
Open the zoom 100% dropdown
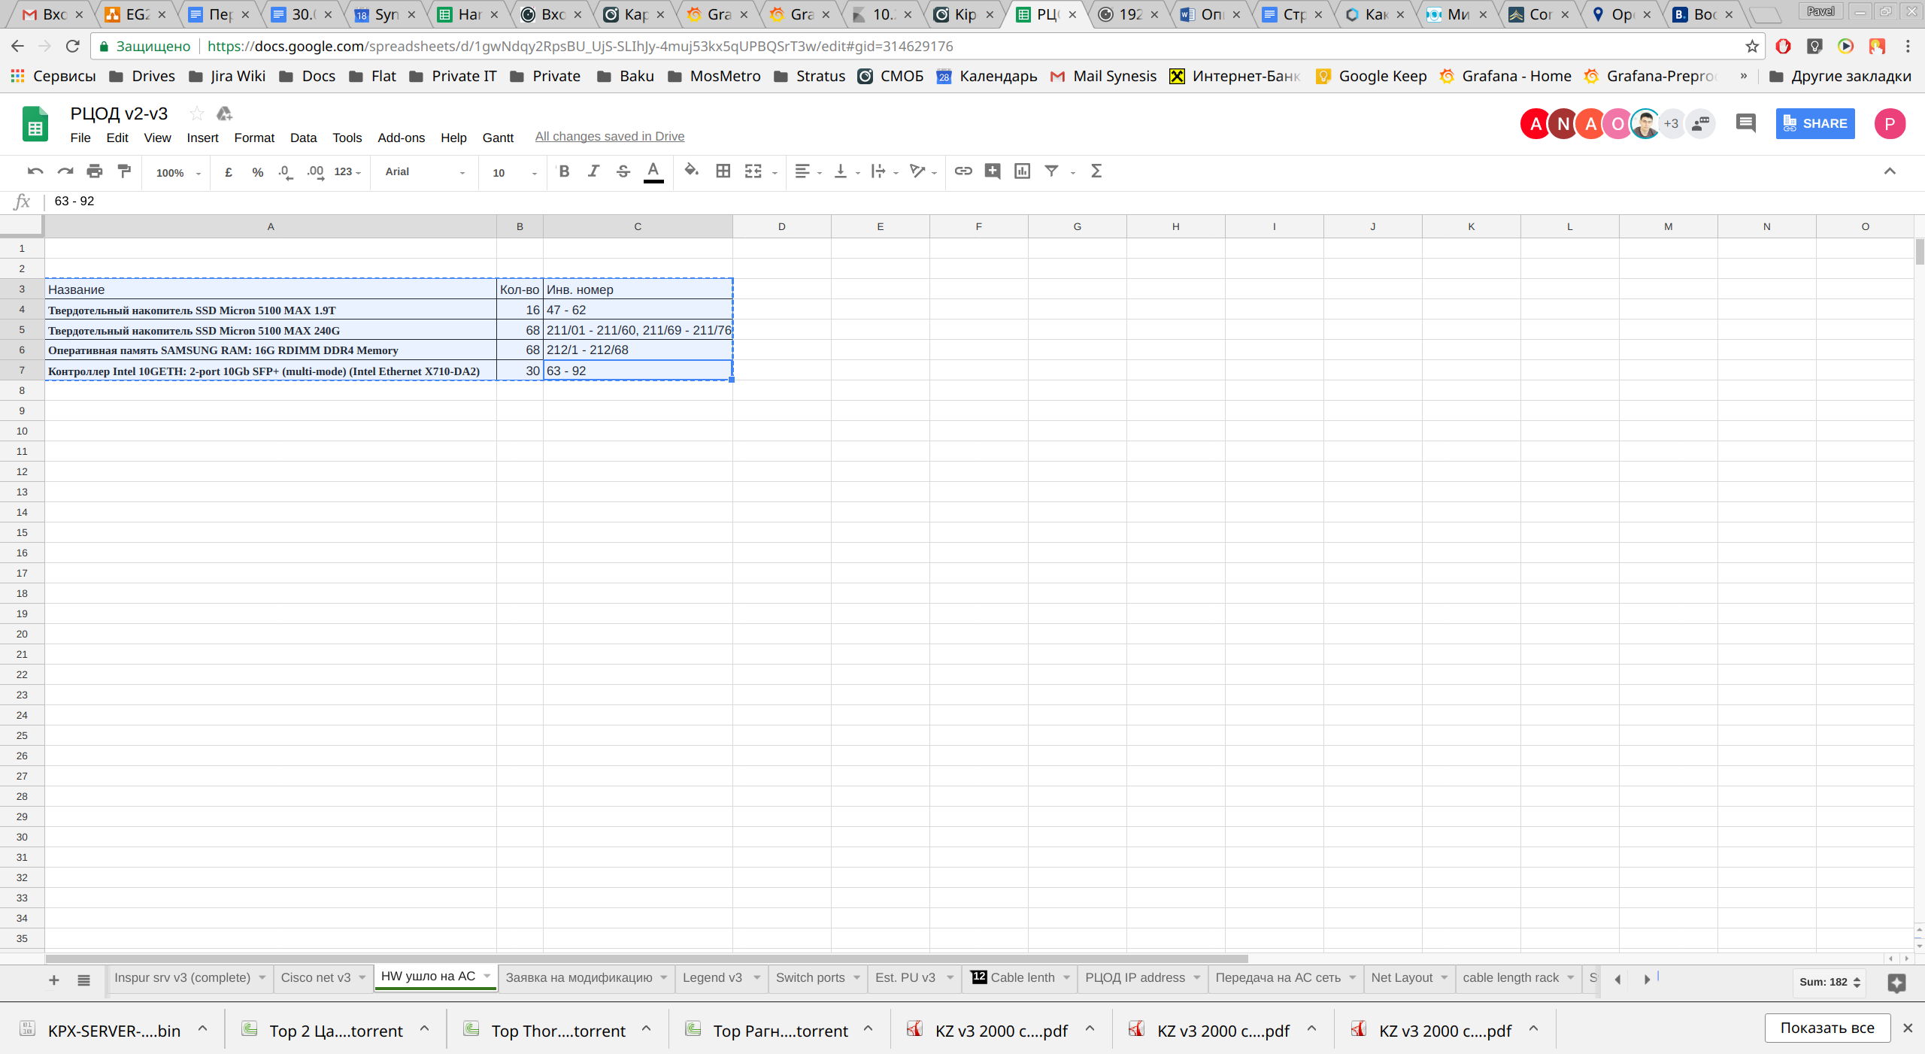(x=178, y=173)
